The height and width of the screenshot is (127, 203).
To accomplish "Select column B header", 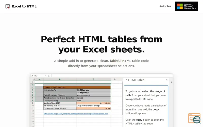I will click(x=60, y=79).
